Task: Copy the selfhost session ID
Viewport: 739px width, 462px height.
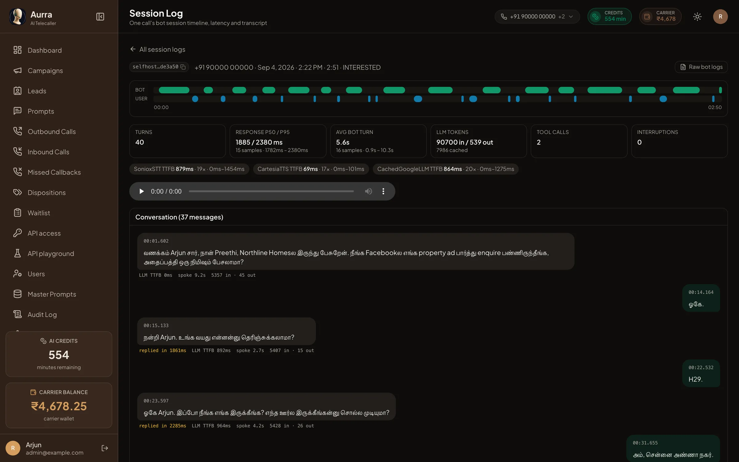Action: 183,67
